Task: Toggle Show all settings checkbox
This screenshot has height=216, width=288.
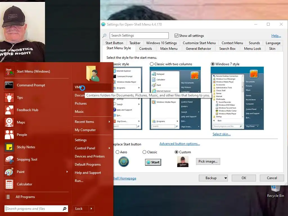Action: (176, 36)
